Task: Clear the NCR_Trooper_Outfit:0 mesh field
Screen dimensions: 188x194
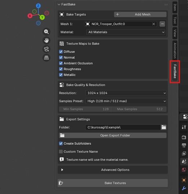Action: point(153,24)
